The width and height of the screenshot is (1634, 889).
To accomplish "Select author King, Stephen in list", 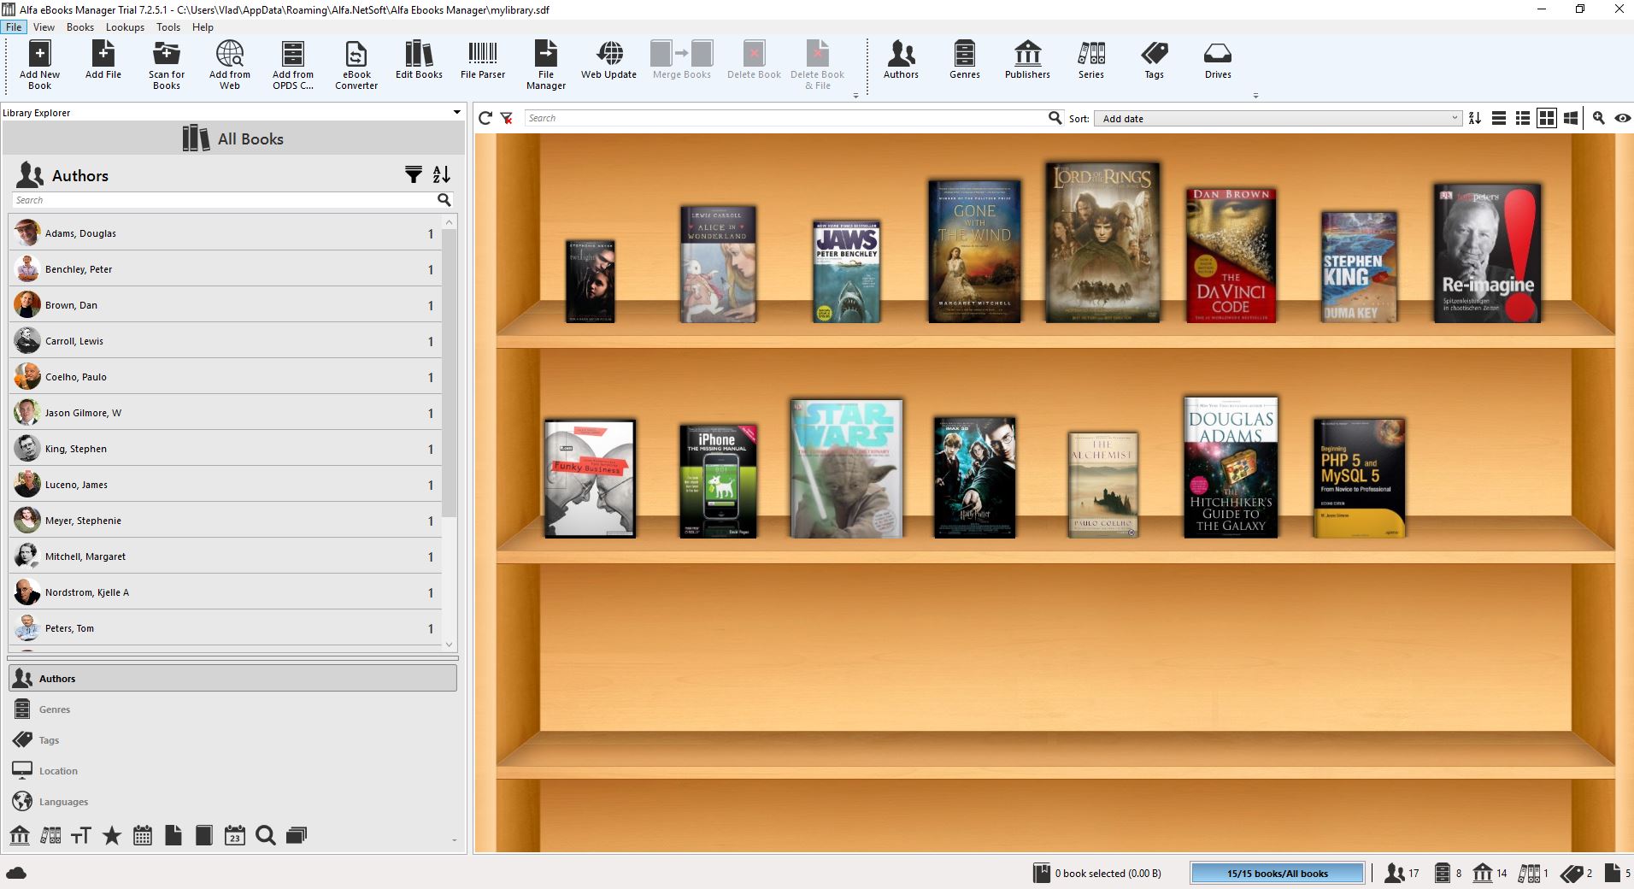I will [x=225, y=448].
